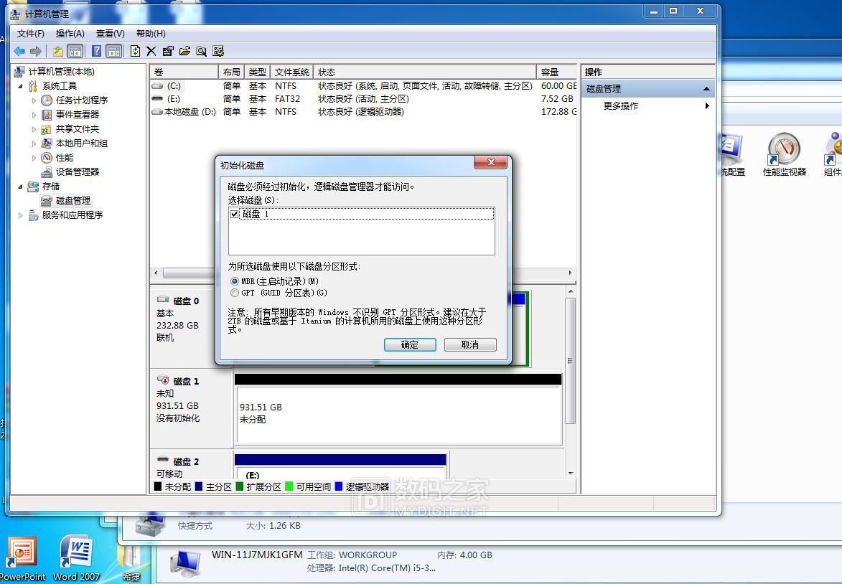Click the 未分配 black legend swatch
The width and height of the screenshot is (842, 584).
coord(157,486)
